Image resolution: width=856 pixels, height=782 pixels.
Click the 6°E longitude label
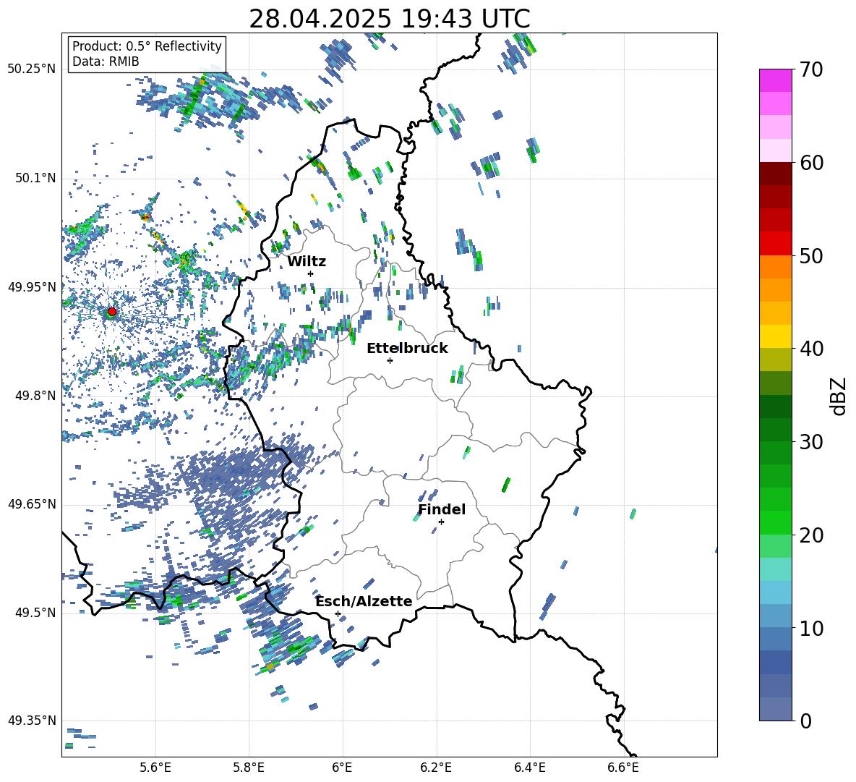coord(342,768)
